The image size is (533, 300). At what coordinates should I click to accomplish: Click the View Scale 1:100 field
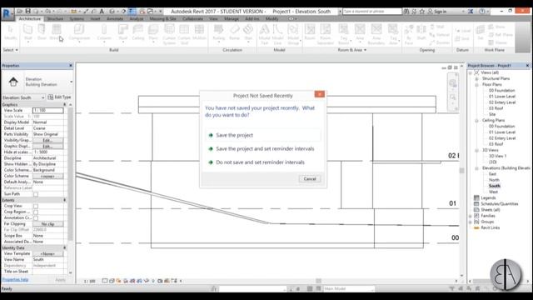pos(48,111)
